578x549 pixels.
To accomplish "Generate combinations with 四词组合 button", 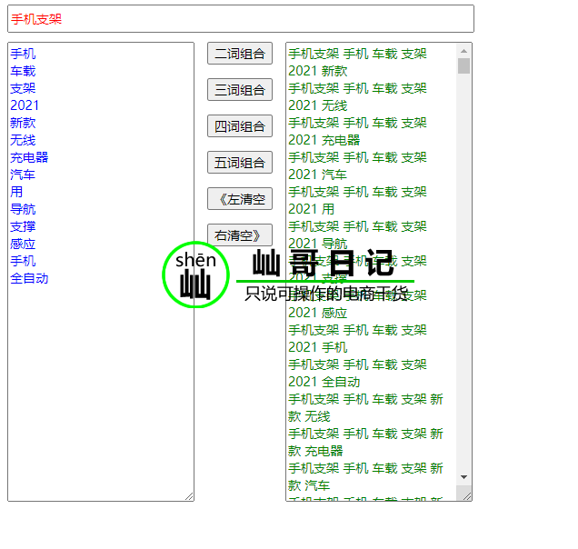I will (x=240, y=126).
